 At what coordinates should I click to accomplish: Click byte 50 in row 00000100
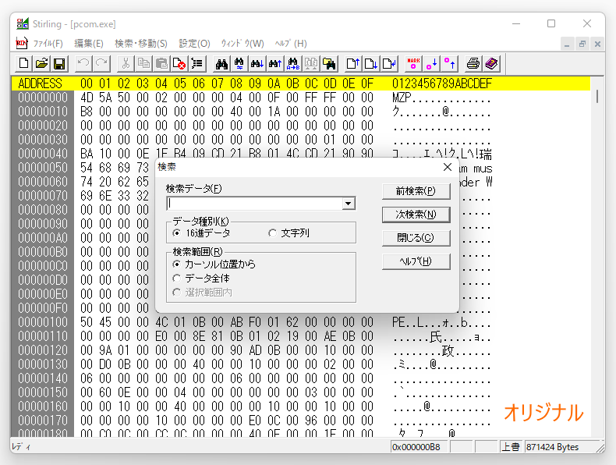(87, 322)
